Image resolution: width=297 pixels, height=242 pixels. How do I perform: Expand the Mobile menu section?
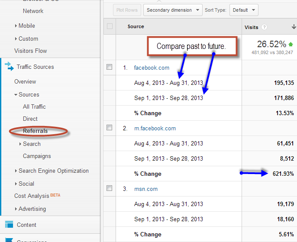[16, 26]
